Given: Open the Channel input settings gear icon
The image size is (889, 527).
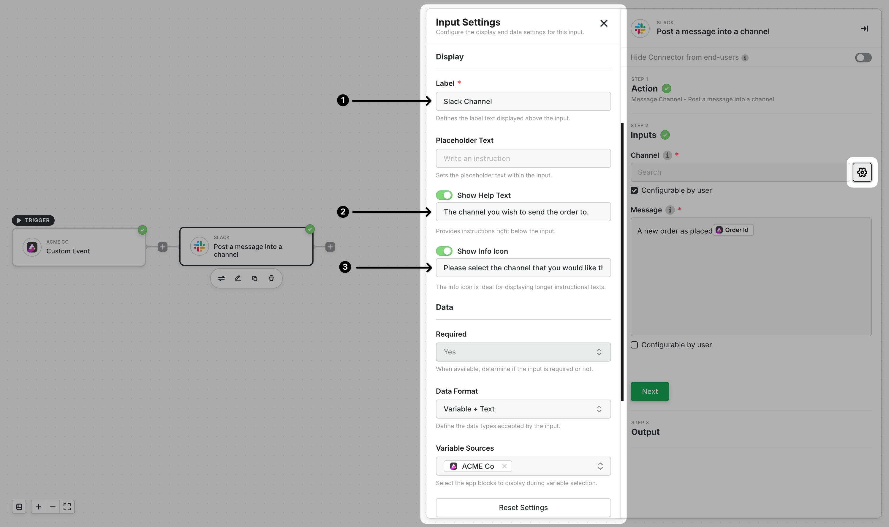Looking at the screenshot, I should point(862,172).
